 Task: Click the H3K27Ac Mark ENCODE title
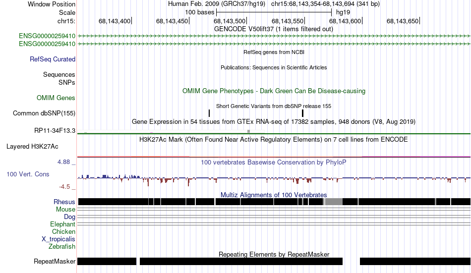(x=273, y=140)
